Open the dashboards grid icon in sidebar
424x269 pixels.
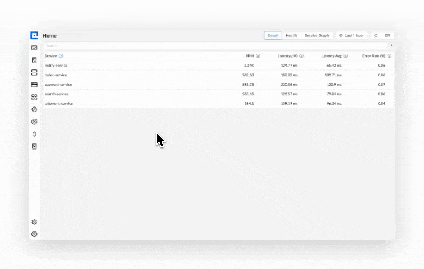click(34, 97)
